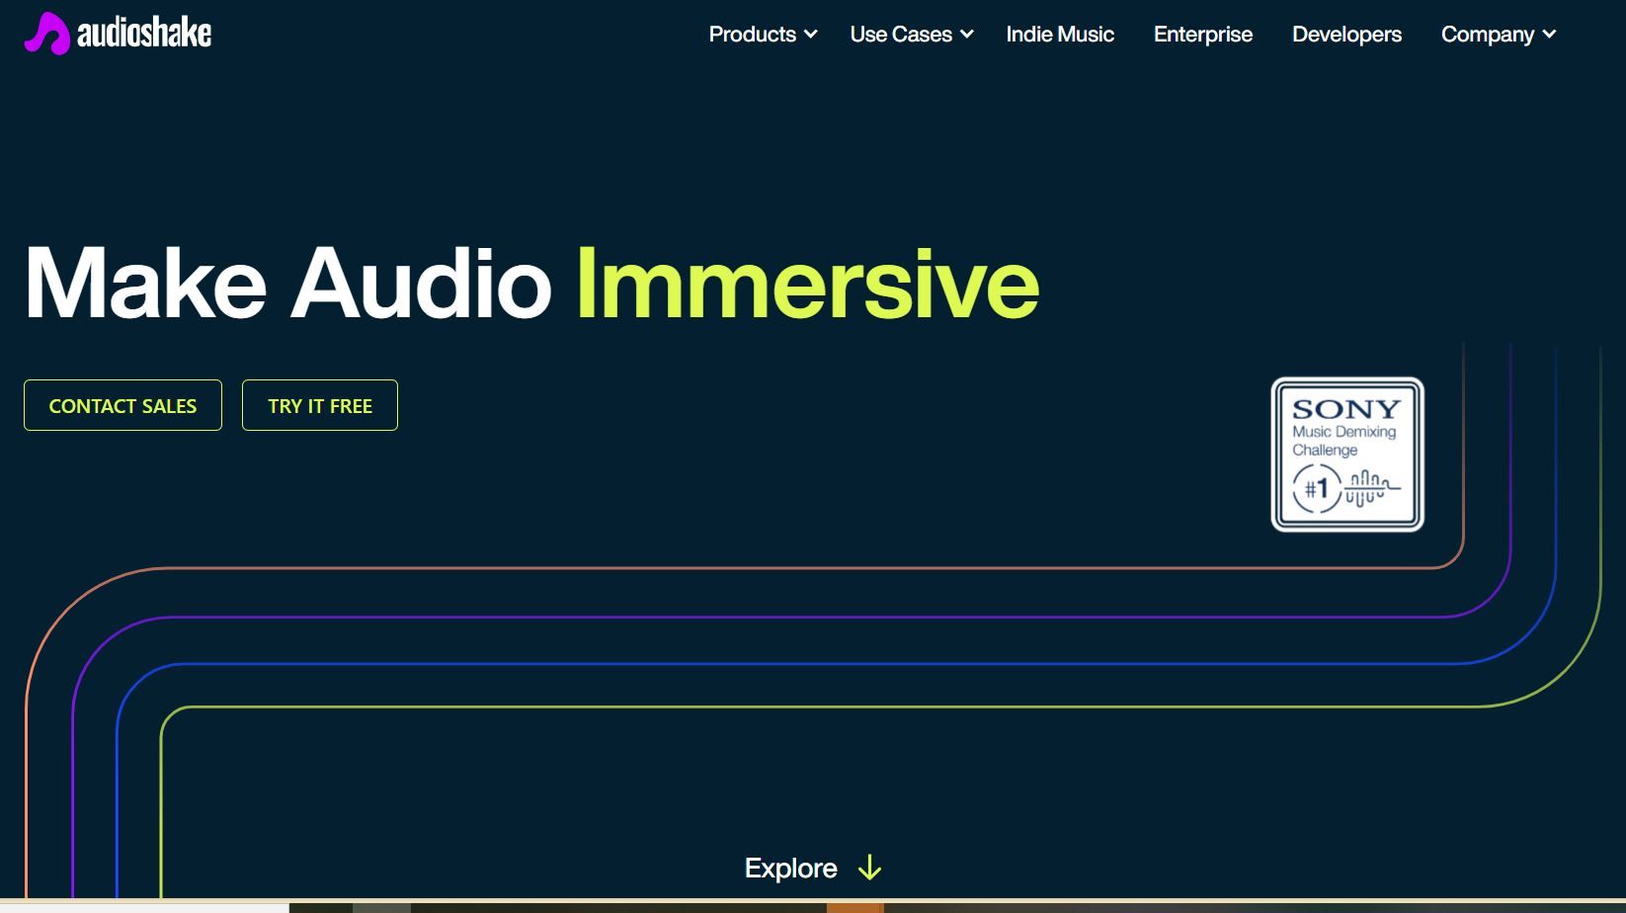Image resolution: width=1626 pixels, height=913 pixels.
Task: Expand the chevron beside Use Cases
Action: [x=967, y=35]
